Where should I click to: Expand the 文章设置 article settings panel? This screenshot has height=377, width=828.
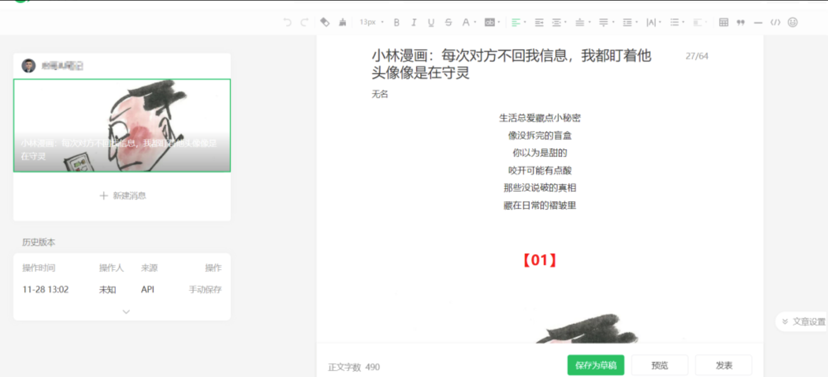804,322
